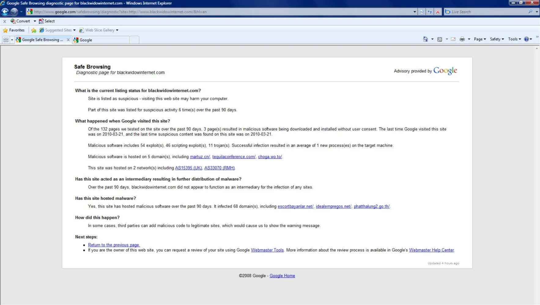
Task: Expand the address bar autocomplete dropdown
Action: coord(414,12)
